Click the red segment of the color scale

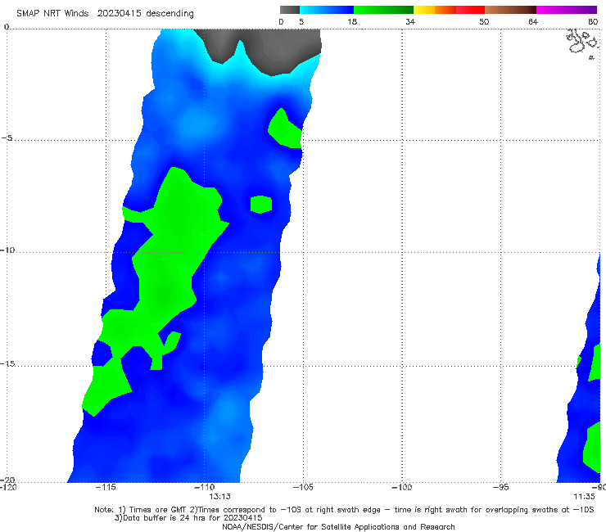tap(470, 10)
